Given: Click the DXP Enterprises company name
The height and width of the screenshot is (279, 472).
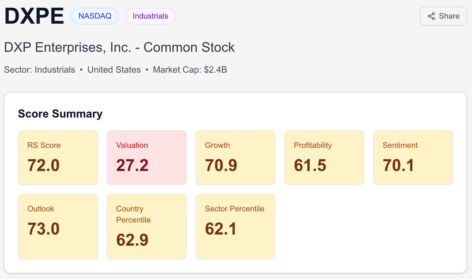Looking at the screenshot, I should coord(119,47).
